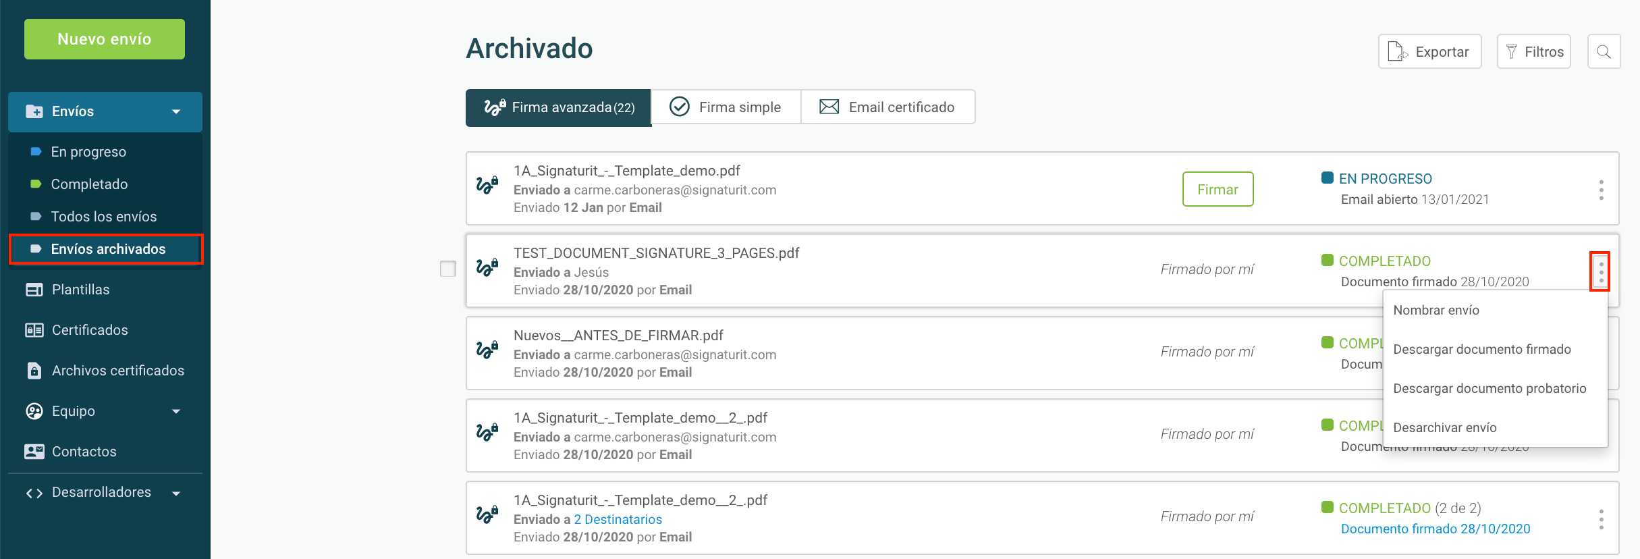Choose Descargar documento probatorio
This screenshot has height=559, width=1640.
1489,388
